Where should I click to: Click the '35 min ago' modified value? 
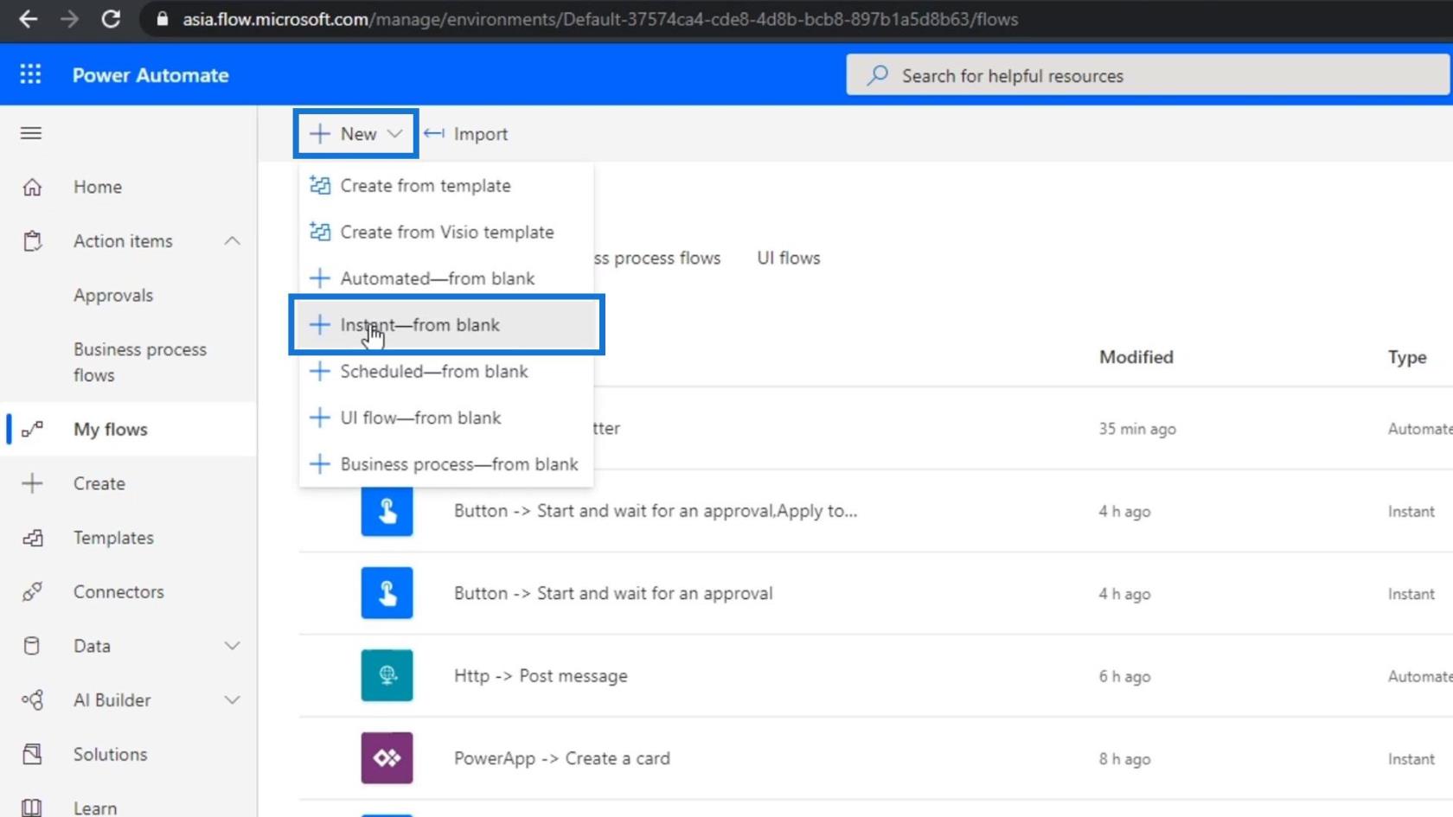tap(1137, 429)
